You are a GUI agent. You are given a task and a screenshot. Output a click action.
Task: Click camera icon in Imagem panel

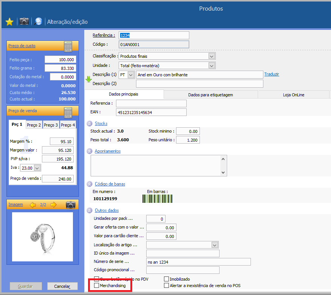[x=70, y=205]
